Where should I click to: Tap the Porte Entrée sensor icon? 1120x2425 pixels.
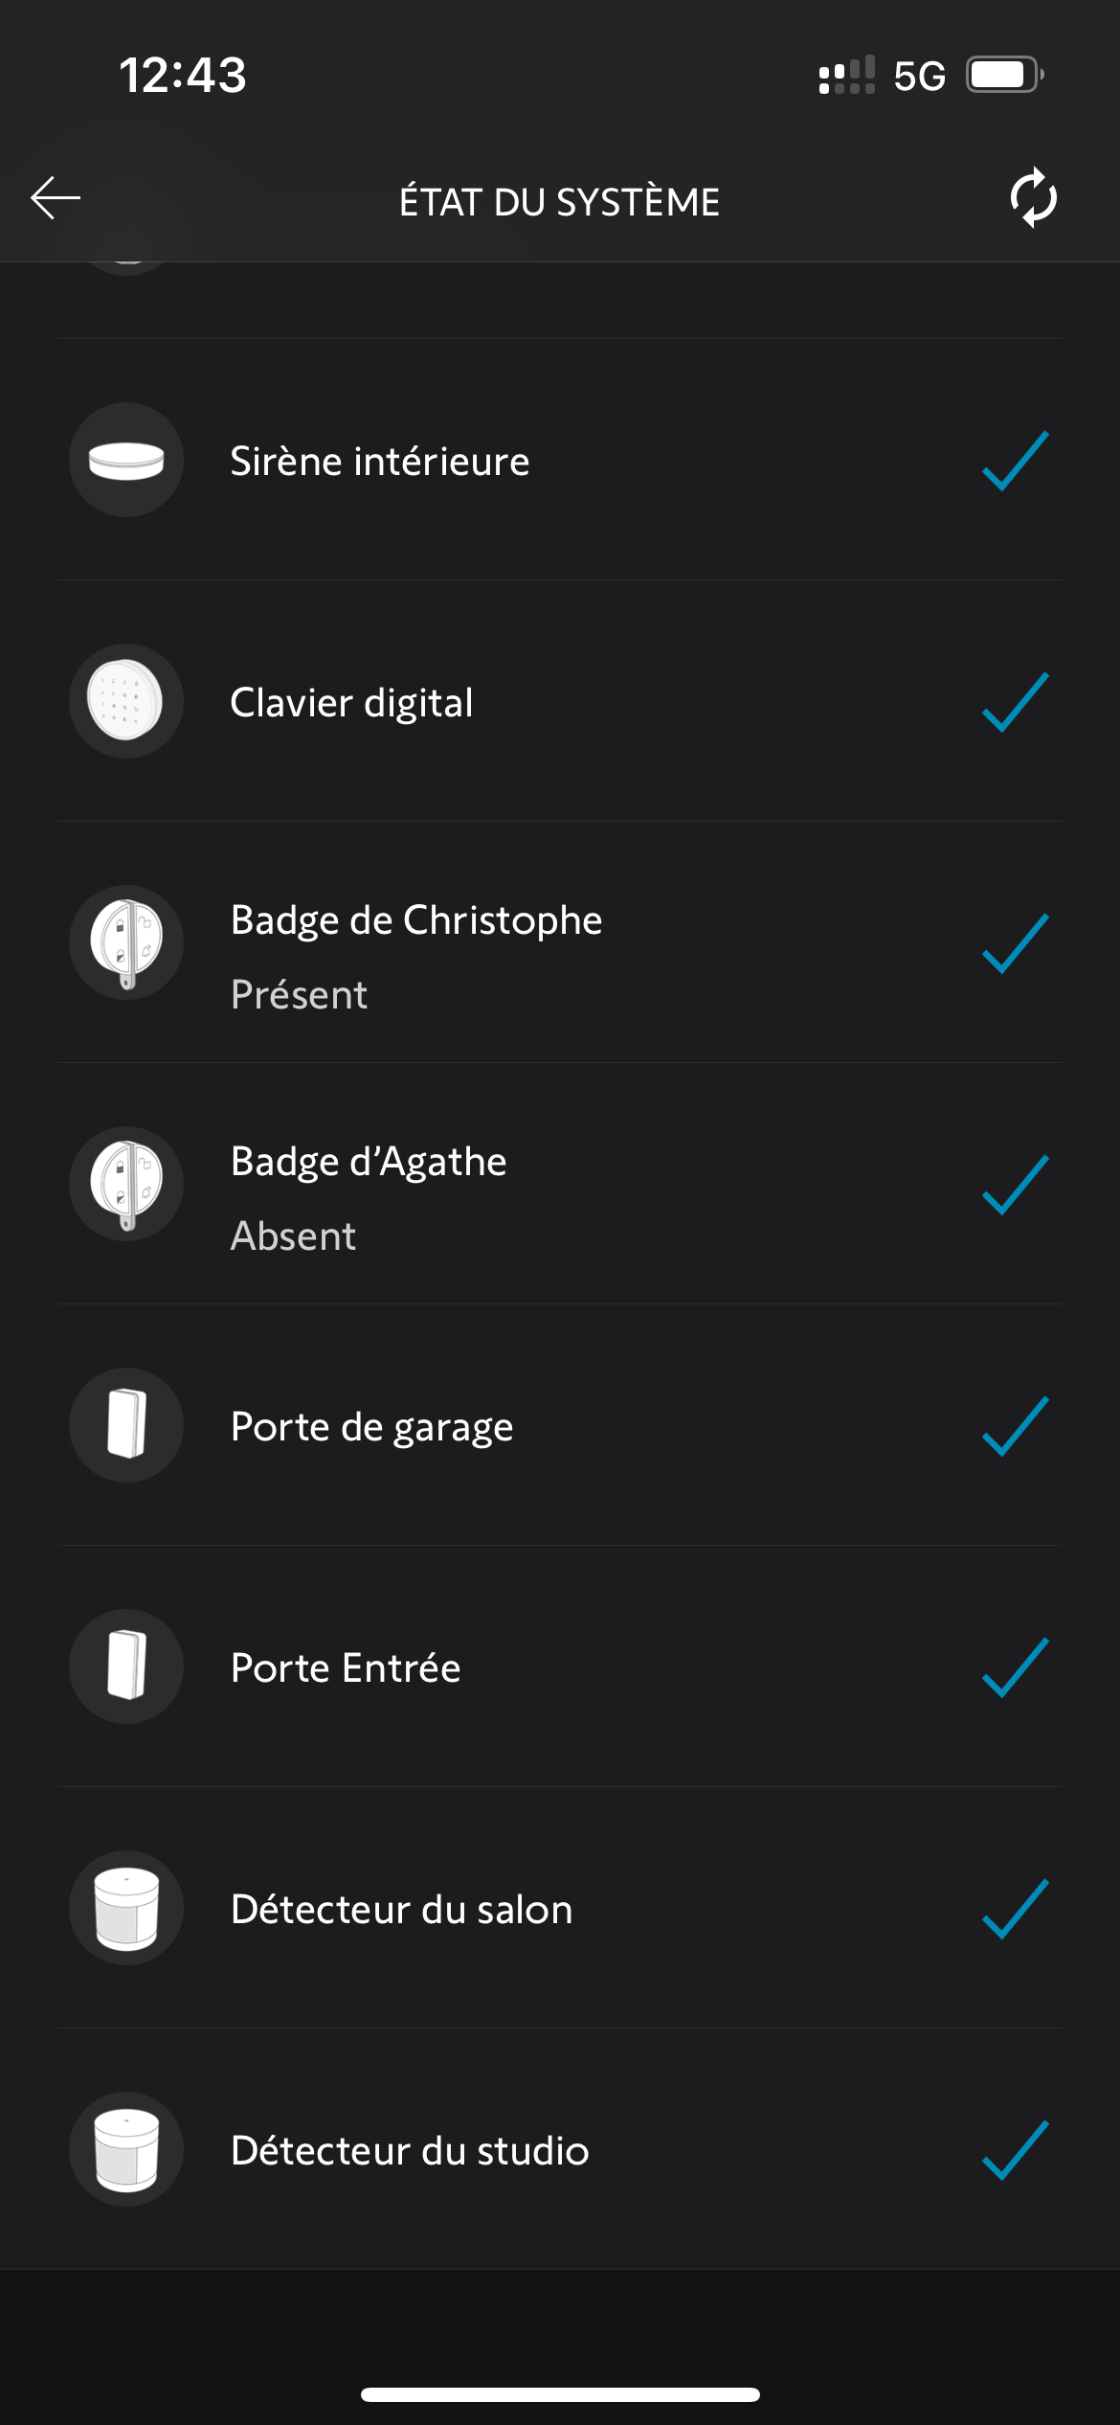tap(126, 1667)
